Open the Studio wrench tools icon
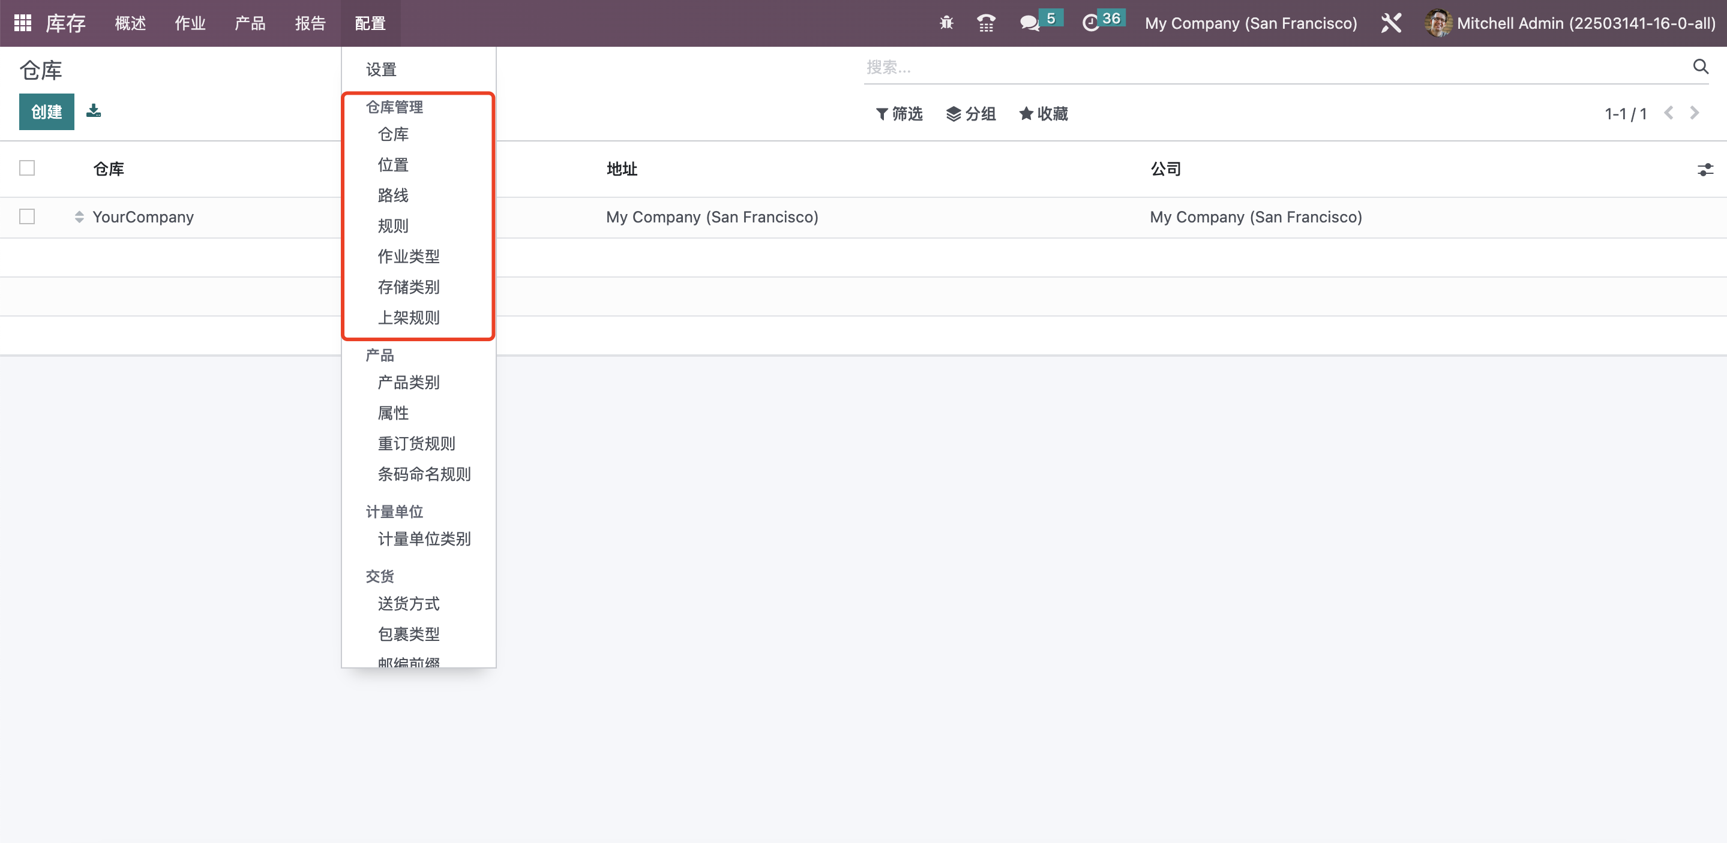 (x=1391, y=23)
